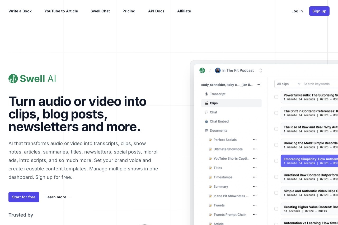Click the note icon beside Summary
This screenshot has width=338, height=225.
click(210, 186)
